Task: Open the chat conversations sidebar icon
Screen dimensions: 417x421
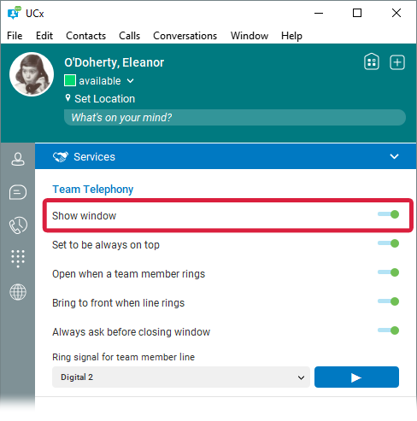Action: pos(18,192)
